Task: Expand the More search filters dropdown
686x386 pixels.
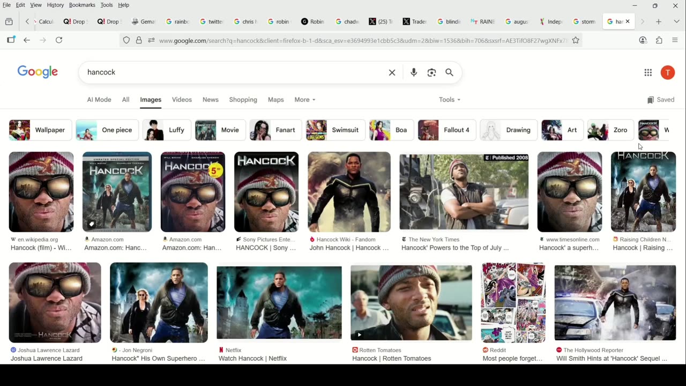Action: 304,100
